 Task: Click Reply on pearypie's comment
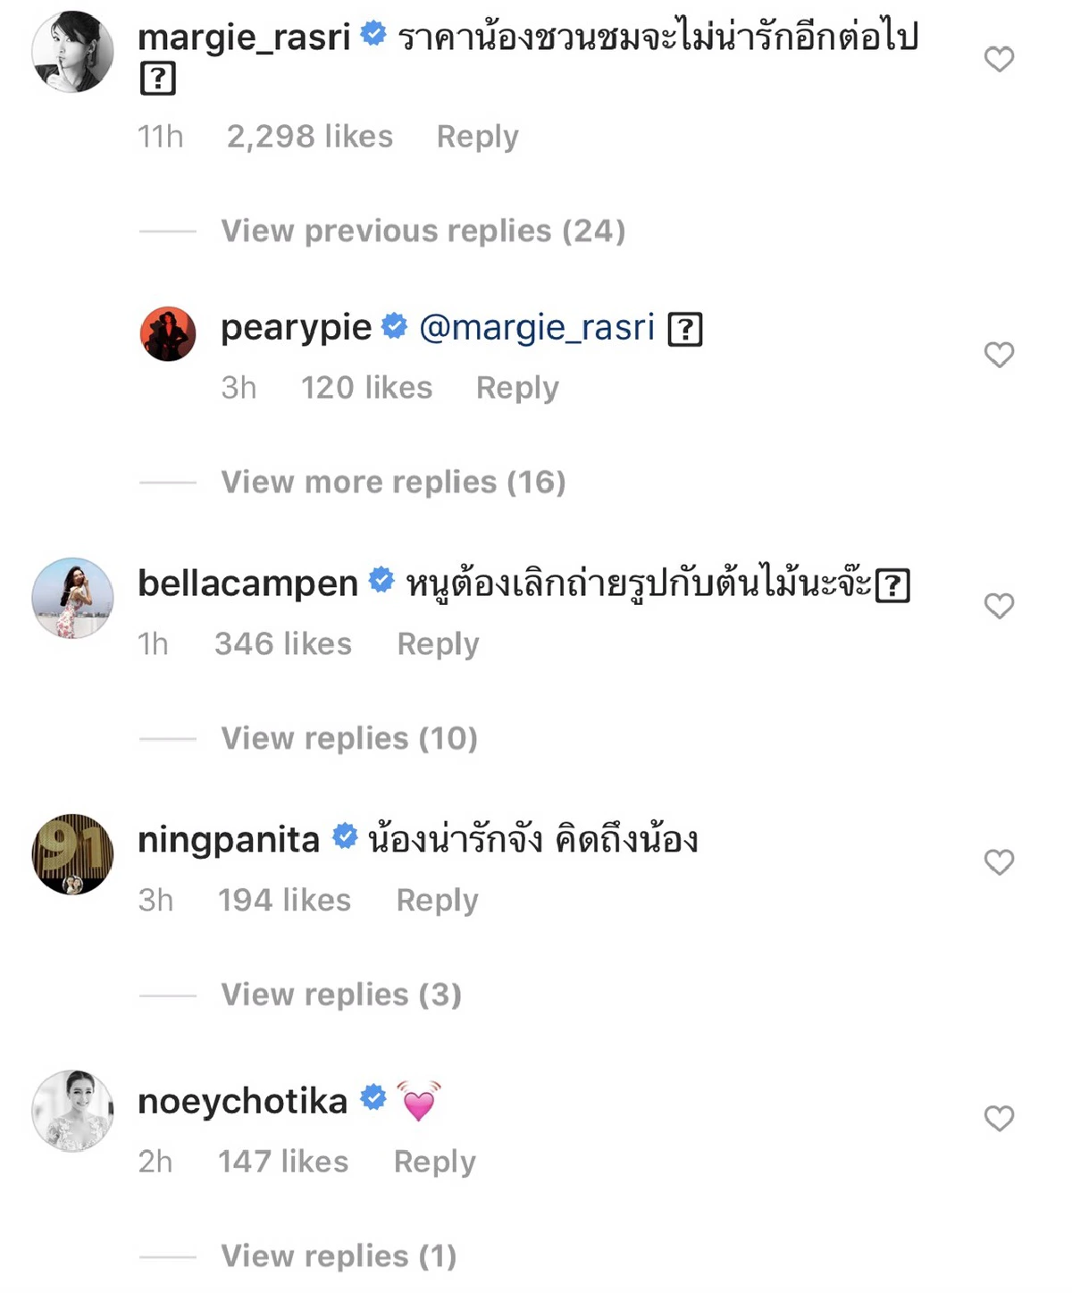(517, 387)
